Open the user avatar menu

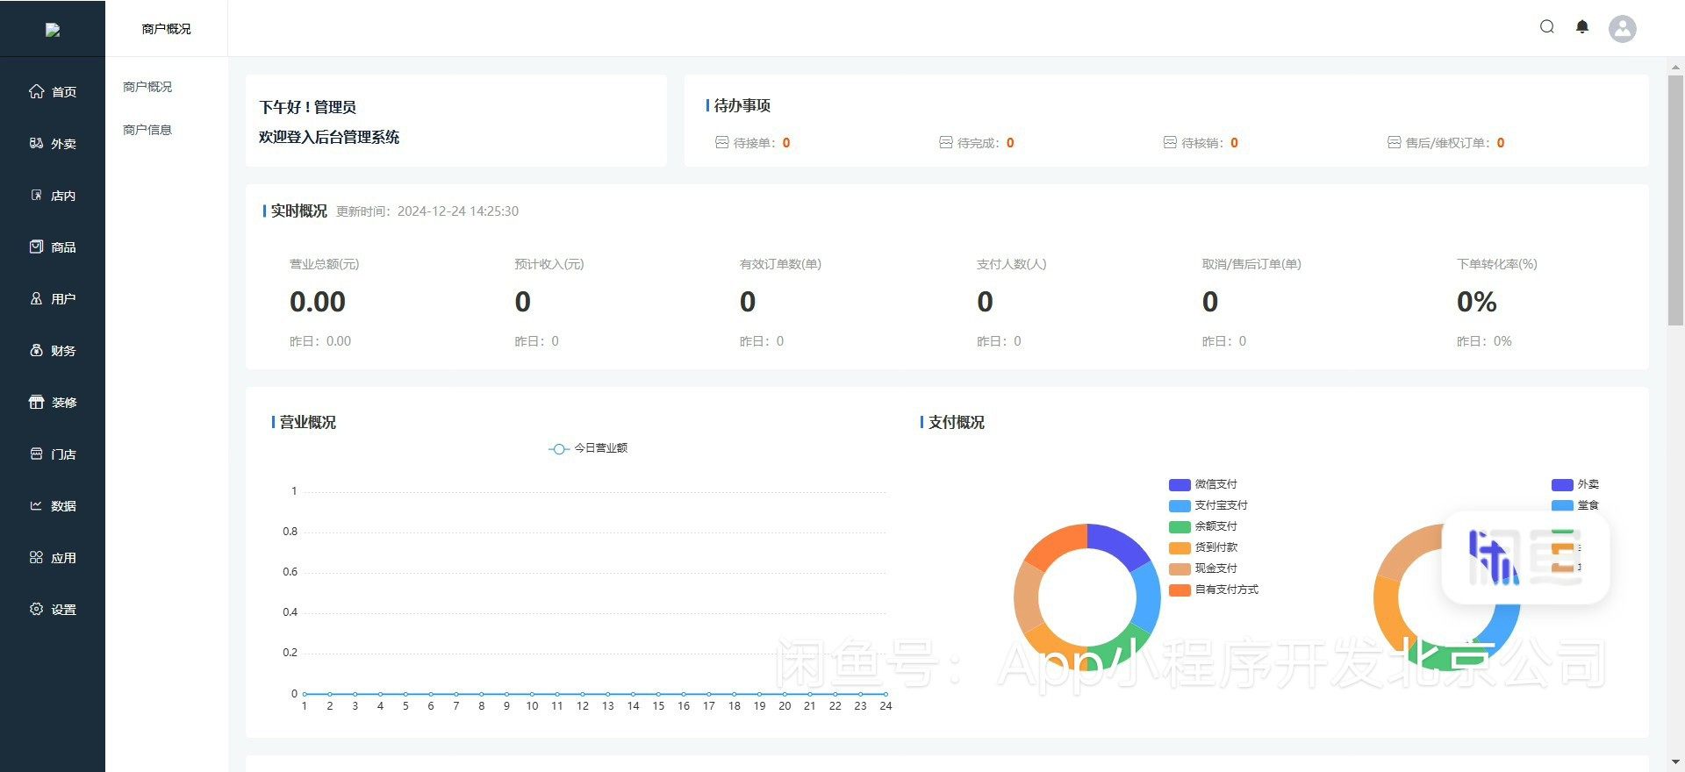1622,29
